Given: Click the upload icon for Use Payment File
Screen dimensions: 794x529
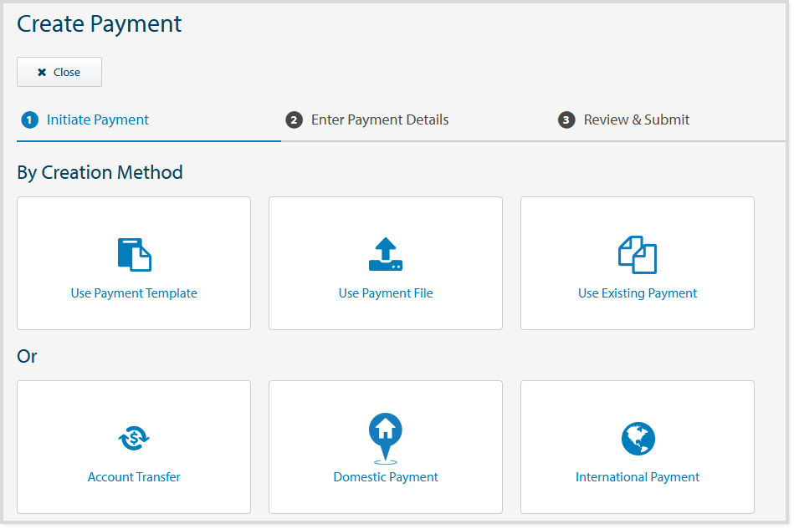Looking at the screenshot, I should point(386,253).
